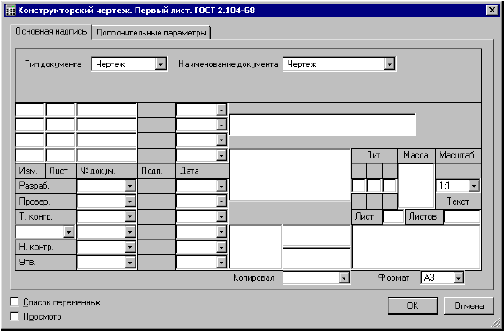Image resolution: width=504 pixels, height=332 pixels.
Task: Expand the Формат A3 dropdown
Action: [458, 278]
